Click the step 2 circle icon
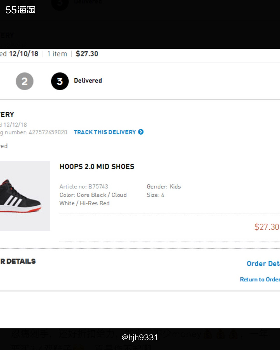The height and width of the screenshot is (350, 280). point(25,81)
